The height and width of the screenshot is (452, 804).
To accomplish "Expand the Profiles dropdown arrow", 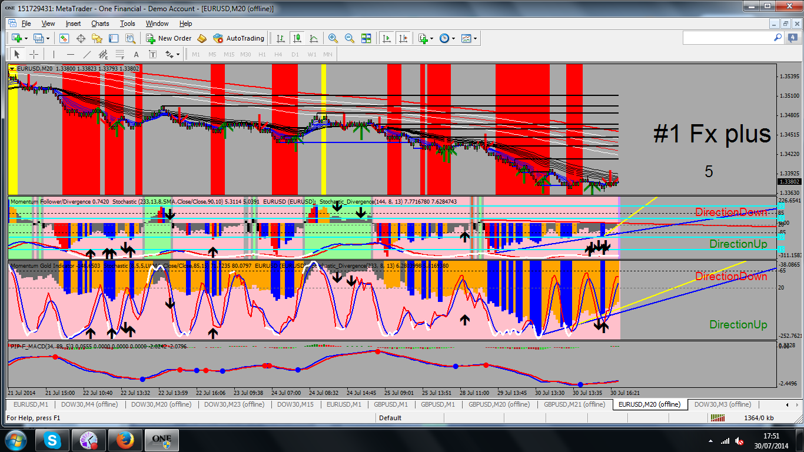I will (48, 38).
